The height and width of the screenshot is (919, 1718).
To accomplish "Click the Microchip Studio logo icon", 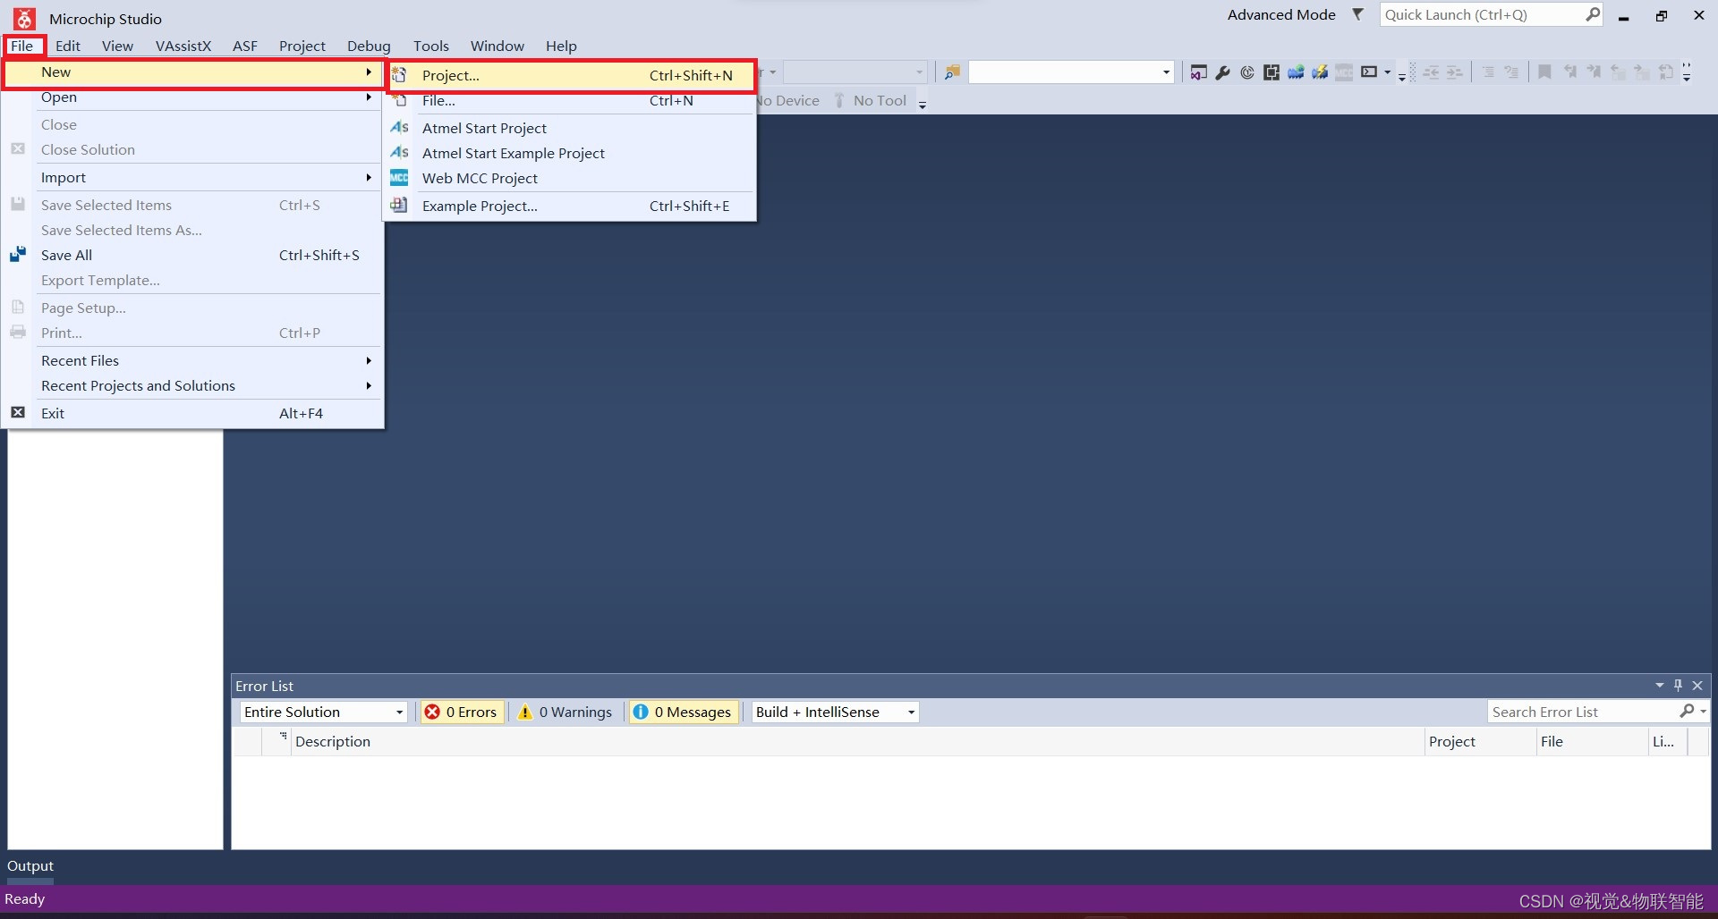I will 24,19.
